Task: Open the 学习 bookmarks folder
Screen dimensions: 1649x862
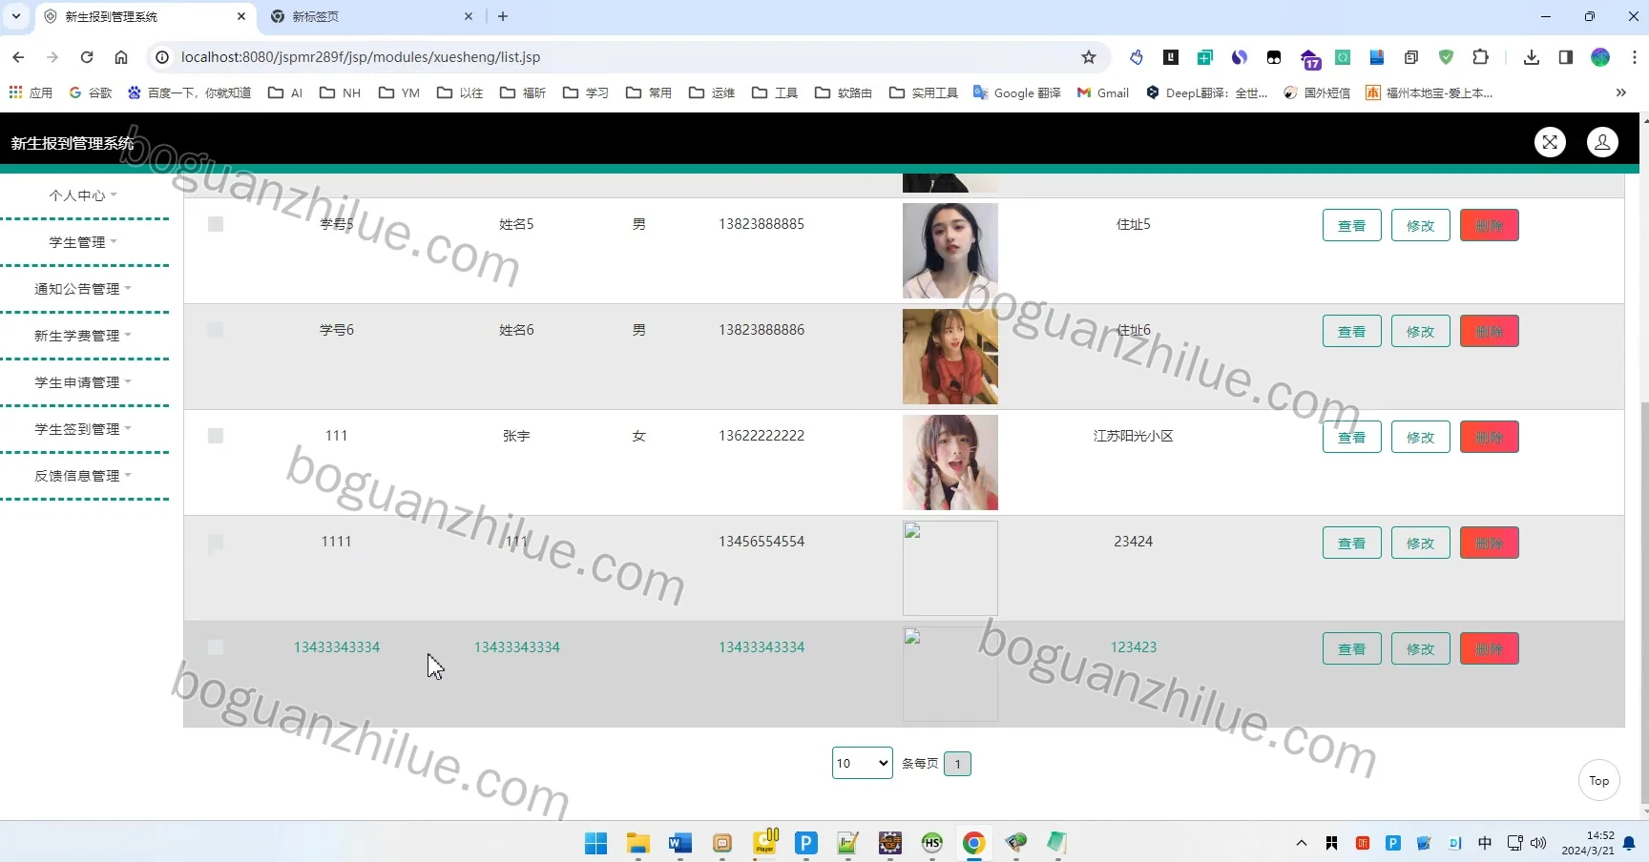Action: [586, 92]
